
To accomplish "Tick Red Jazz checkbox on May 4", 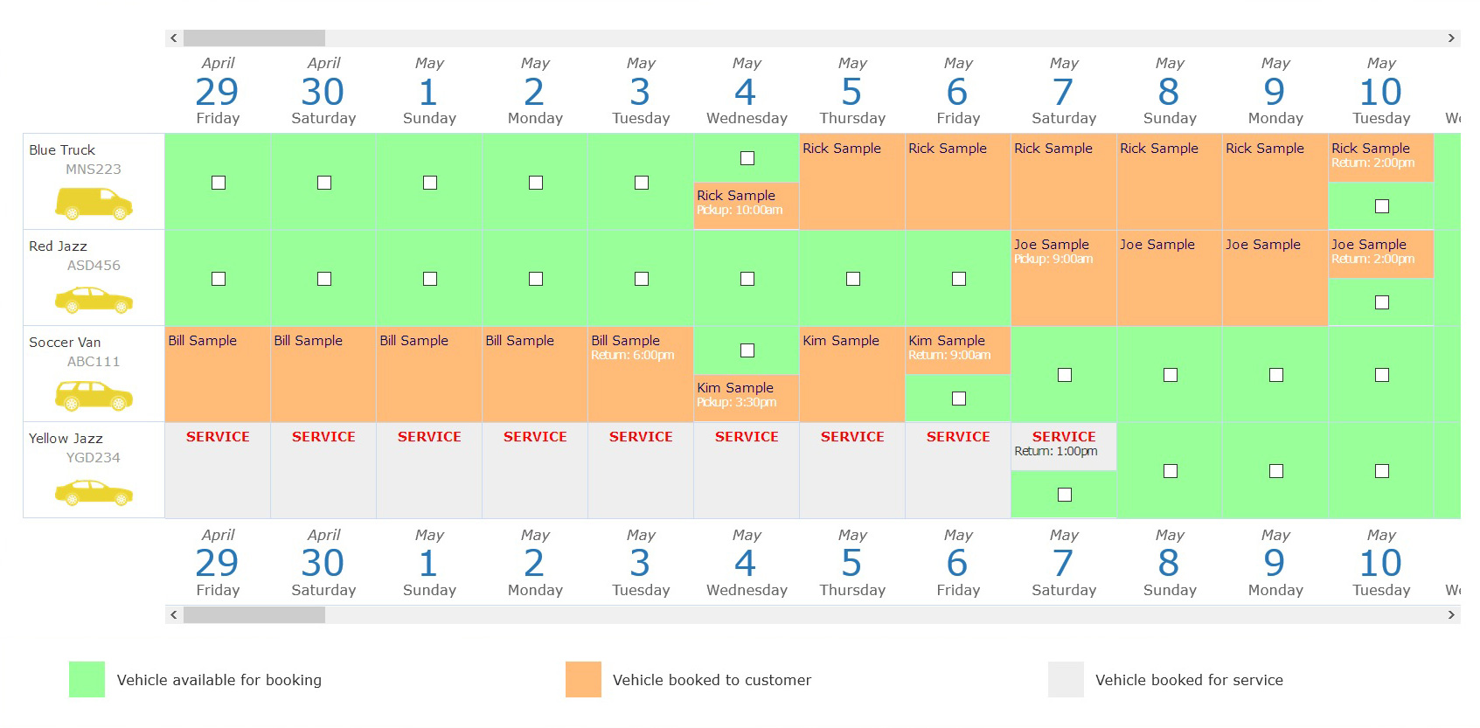I will point(747,279).
